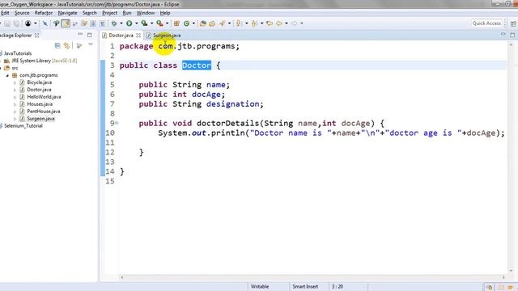Close the Doctor.java editor tab
The width and height of the screenshot is (518, 291).
[x=138, y=36]
